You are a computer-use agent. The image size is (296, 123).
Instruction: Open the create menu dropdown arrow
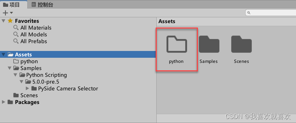pos(11,13)
